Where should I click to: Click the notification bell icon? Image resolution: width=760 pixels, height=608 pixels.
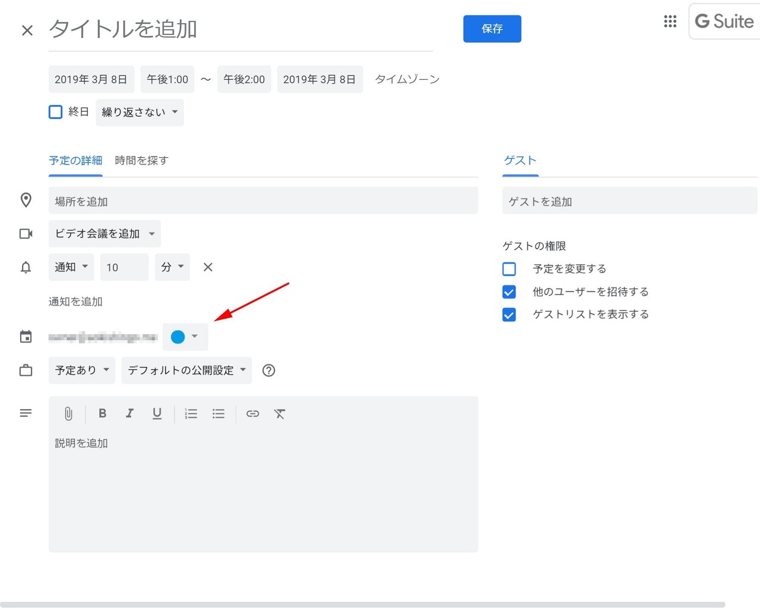click(26, 267)
